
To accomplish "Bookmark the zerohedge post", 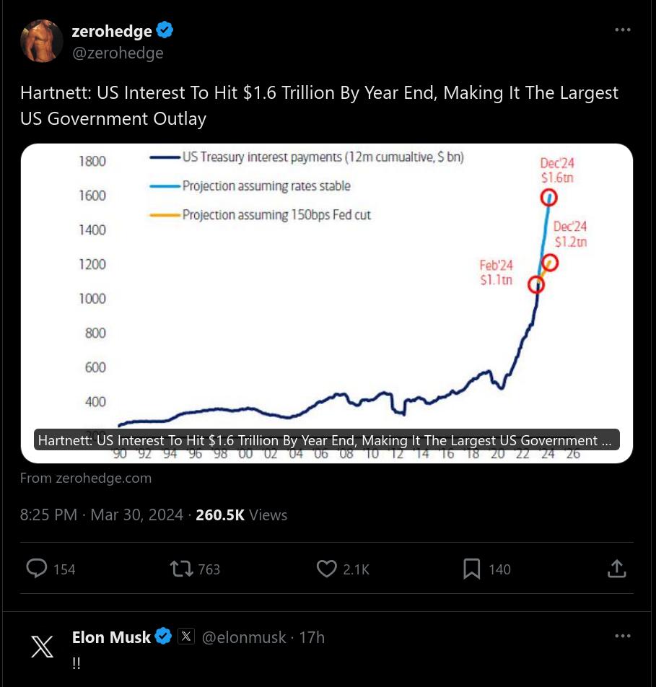I will pos(471,569).
